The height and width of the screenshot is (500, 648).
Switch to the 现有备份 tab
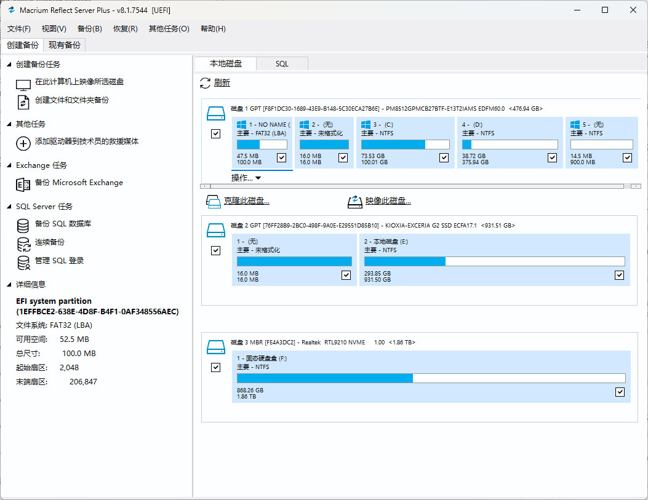coord(65,45)
